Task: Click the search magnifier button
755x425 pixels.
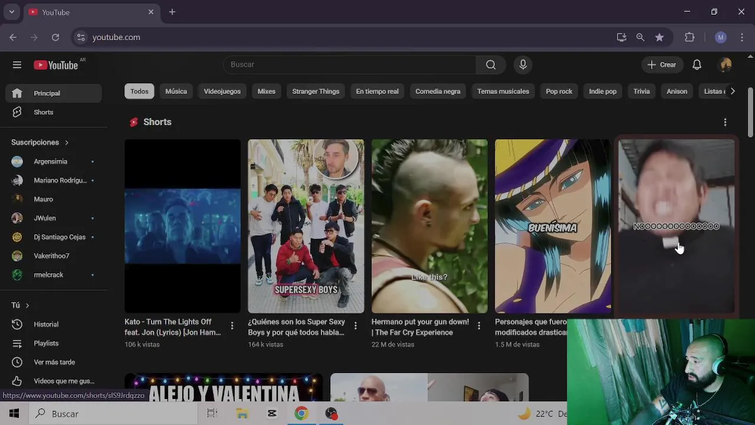Action: [x=491, y=64]
